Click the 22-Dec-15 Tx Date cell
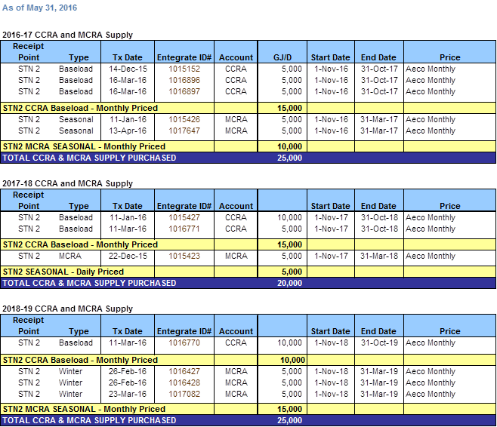Image resolution: width=497 pixels, height=427 pixels. click(x=127, y=256)
